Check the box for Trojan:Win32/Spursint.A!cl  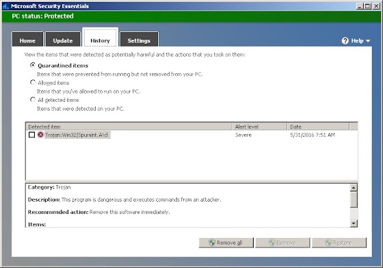click(31, 135)
